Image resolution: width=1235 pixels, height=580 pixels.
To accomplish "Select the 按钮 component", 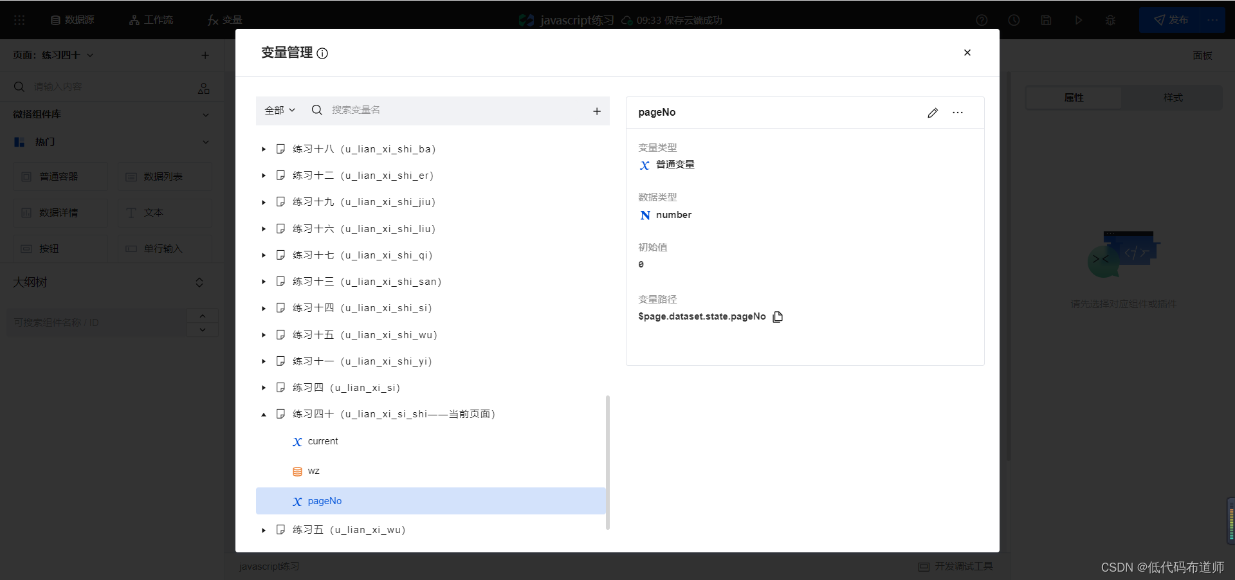I will (x=60, y=248).
